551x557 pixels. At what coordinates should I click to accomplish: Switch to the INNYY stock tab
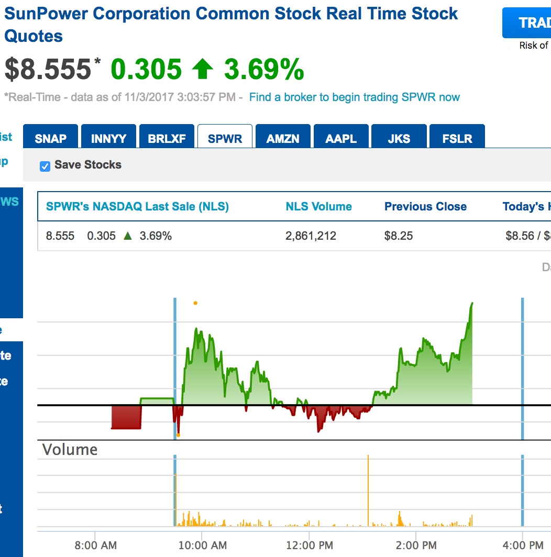click(109, 137)
